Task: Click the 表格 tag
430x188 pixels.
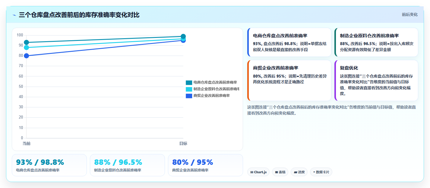Action: click(280, 172)
